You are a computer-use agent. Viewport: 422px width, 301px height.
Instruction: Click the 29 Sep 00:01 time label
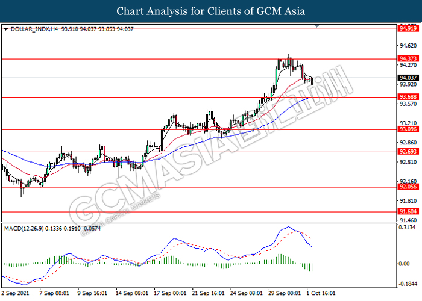point(285,293)
